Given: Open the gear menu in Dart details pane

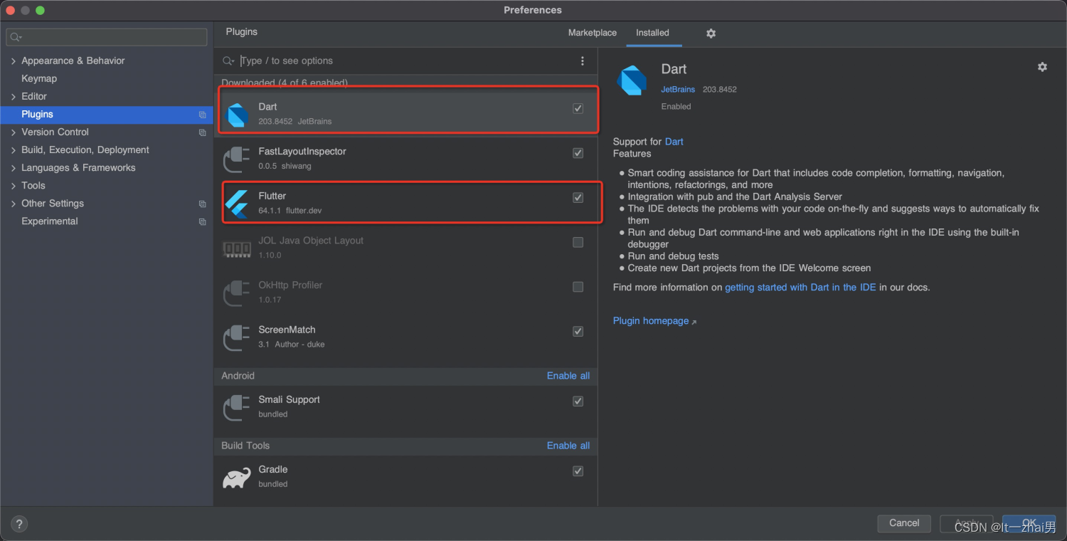Looking at the screenshot, I should [x=1042, y=67].
